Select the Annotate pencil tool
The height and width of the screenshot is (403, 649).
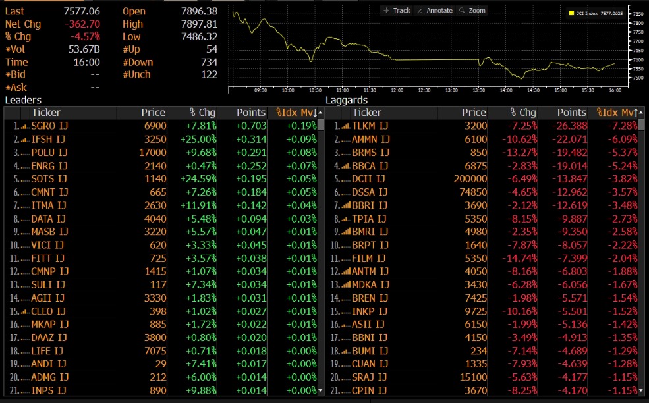point(435,11)
